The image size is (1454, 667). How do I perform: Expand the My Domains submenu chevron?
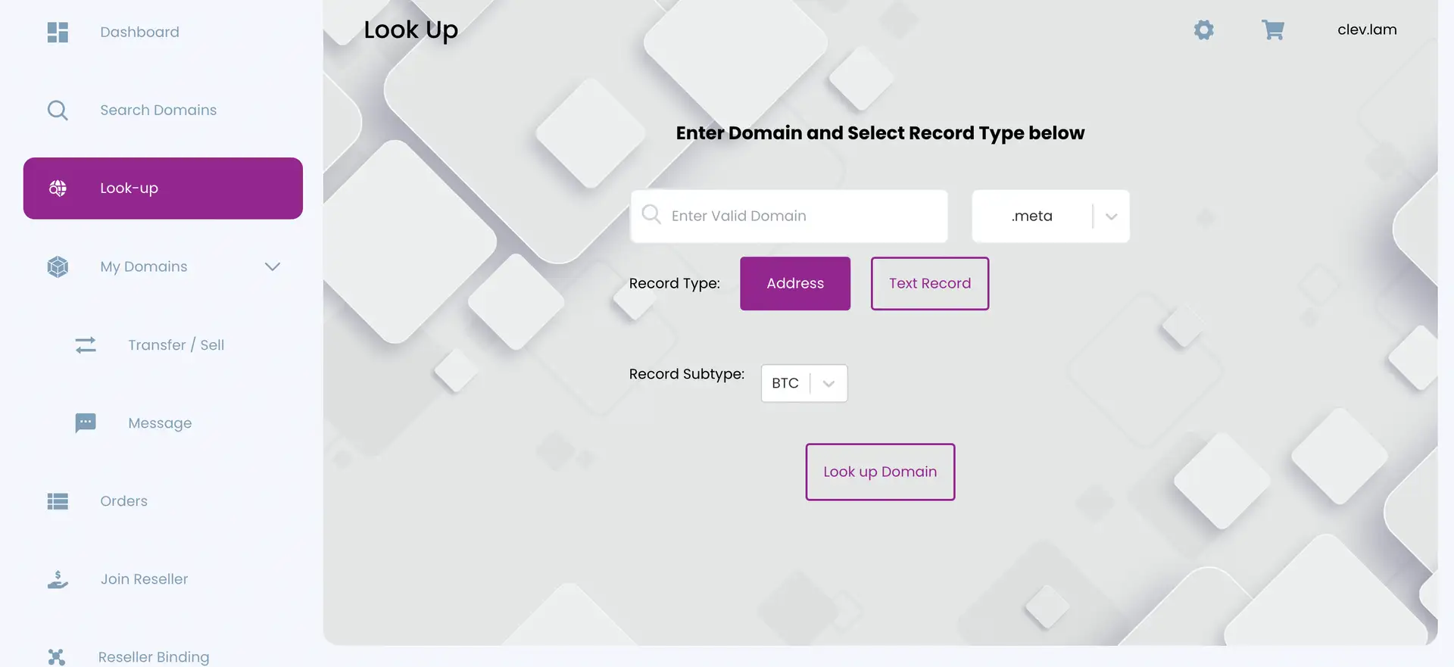[x=273, y=266]
